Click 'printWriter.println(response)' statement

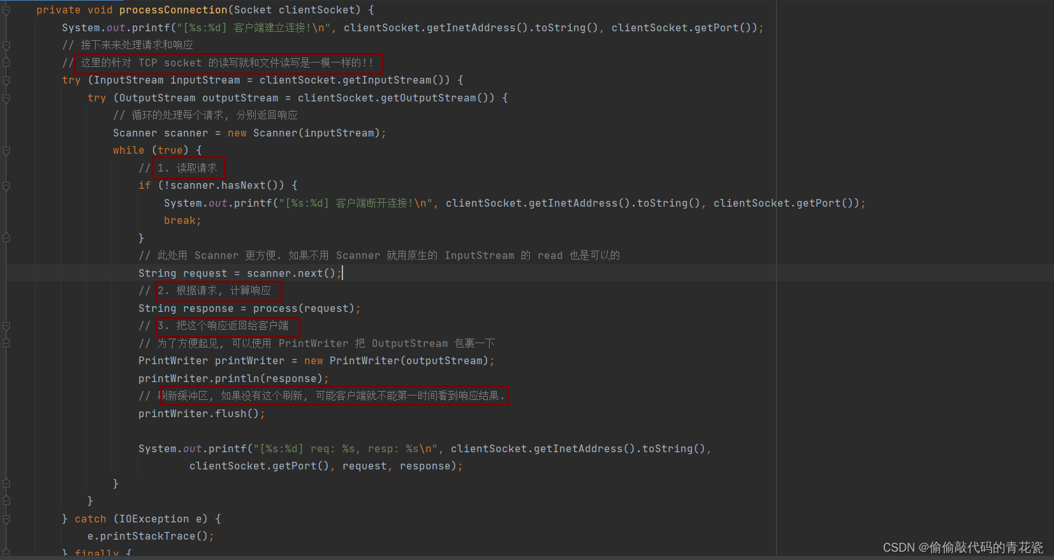pos(233,379)
